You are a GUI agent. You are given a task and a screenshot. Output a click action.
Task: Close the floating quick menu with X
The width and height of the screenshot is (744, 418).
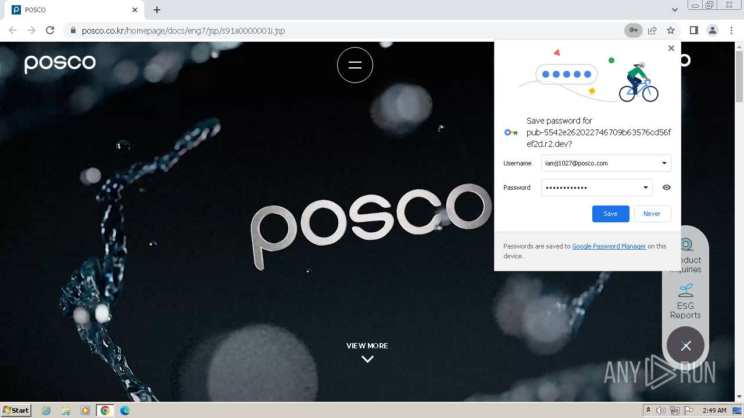[x=686, y=345]
